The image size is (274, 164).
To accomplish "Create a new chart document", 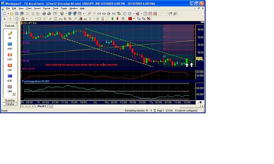I will (4, 14).
